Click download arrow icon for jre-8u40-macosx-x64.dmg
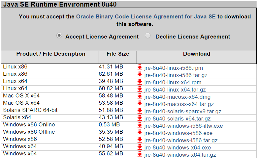 click(140, 96)
